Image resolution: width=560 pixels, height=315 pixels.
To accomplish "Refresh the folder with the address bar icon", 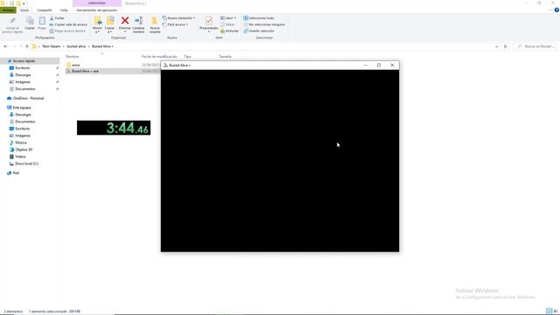I will [x=506, y=46].
